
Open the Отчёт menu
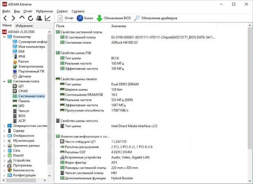(x=28, y=11)
